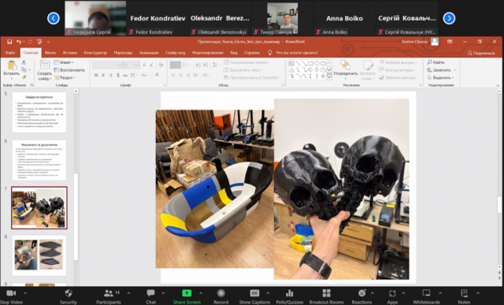
Task: Open the Reactions smiley icon
Action: tap(362, 293)
